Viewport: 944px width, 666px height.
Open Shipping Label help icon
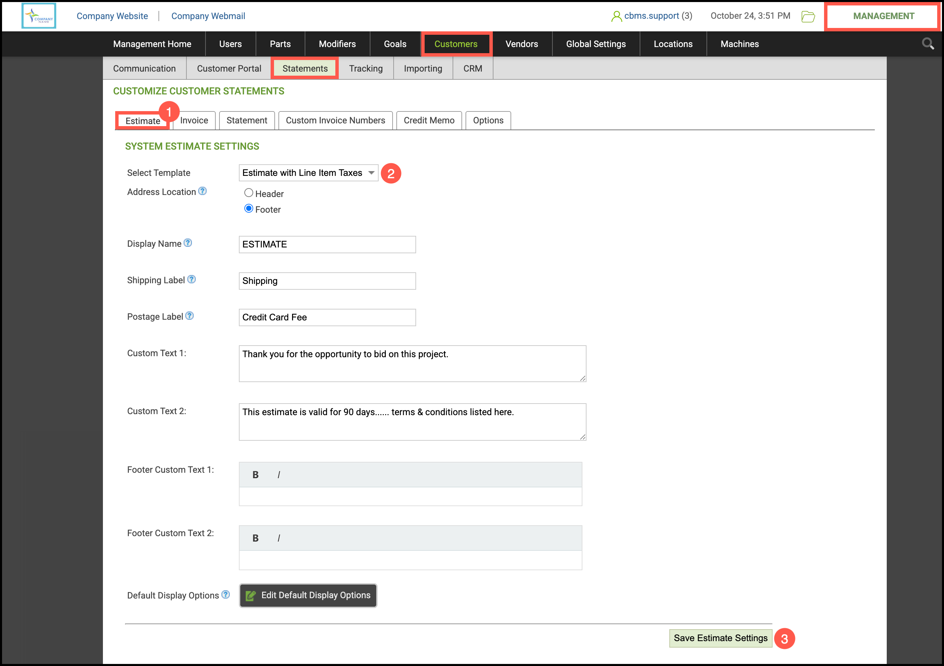192,279
